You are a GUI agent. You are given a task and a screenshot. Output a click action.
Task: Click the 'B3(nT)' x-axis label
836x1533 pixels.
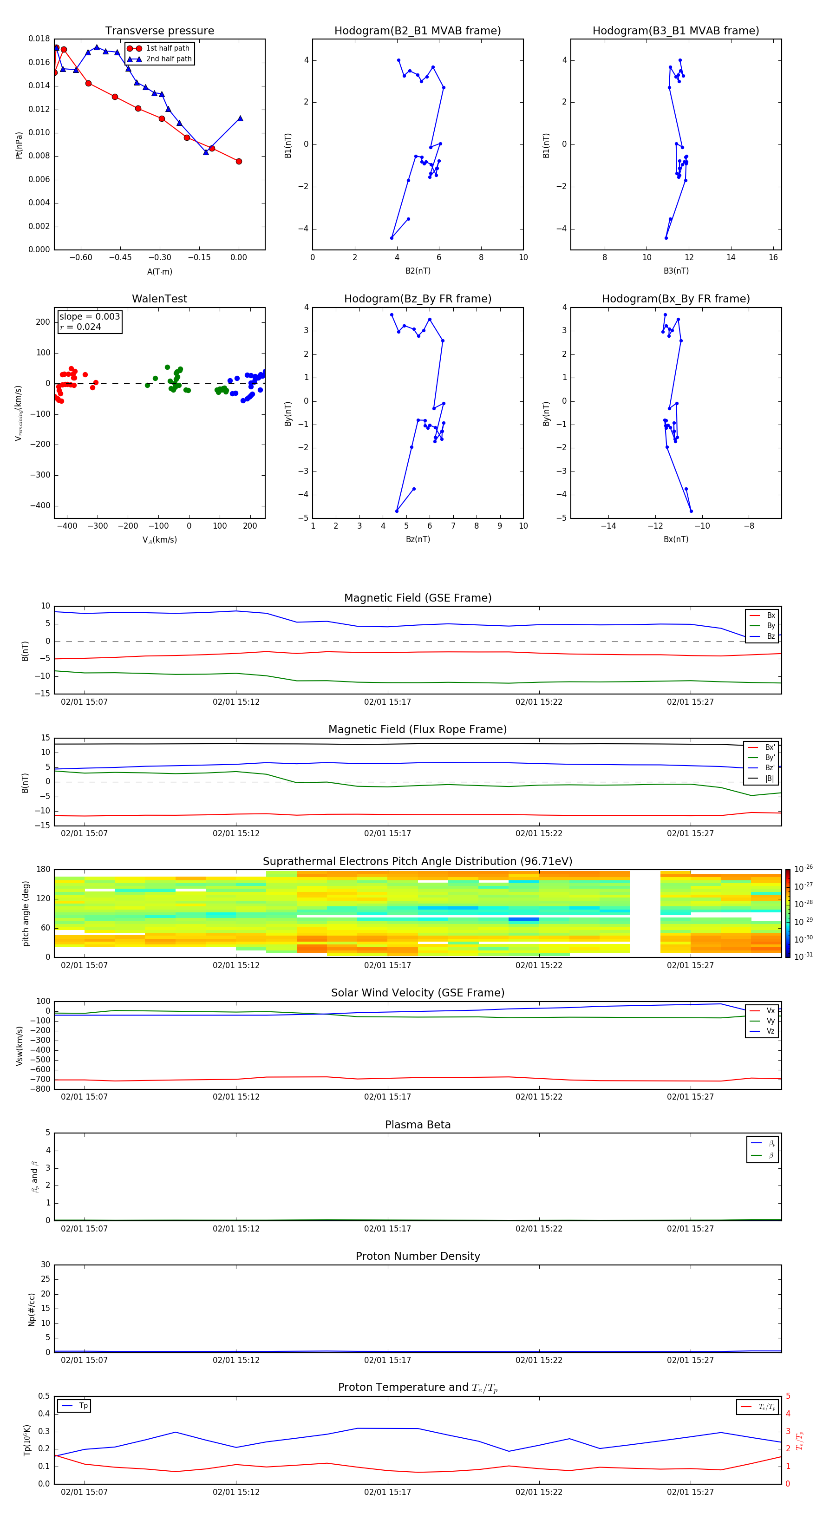pyautogui.click(x=676, y=271)
